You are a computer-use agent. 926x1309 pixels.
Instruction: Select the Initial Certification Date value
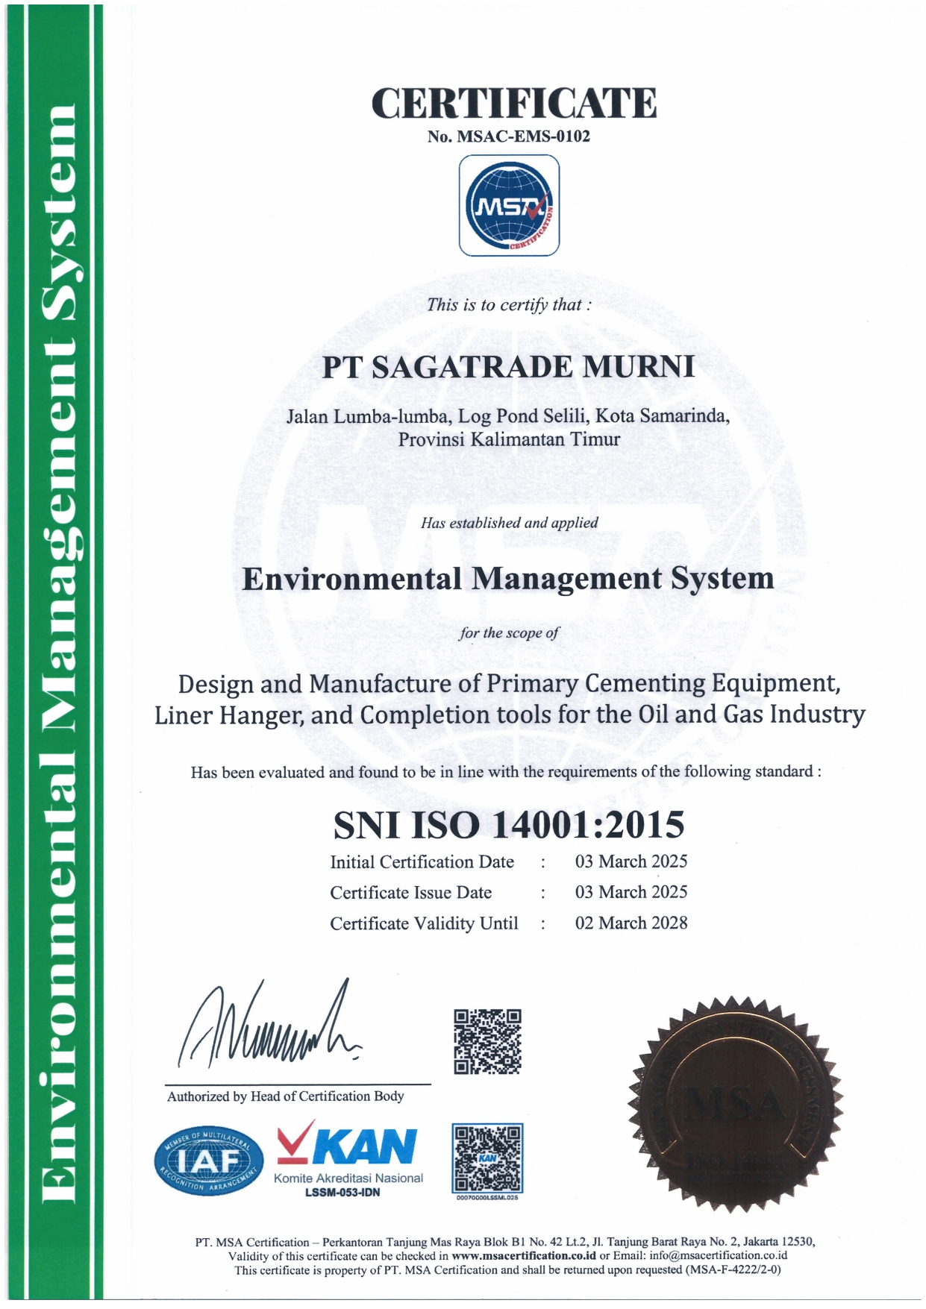631,861
